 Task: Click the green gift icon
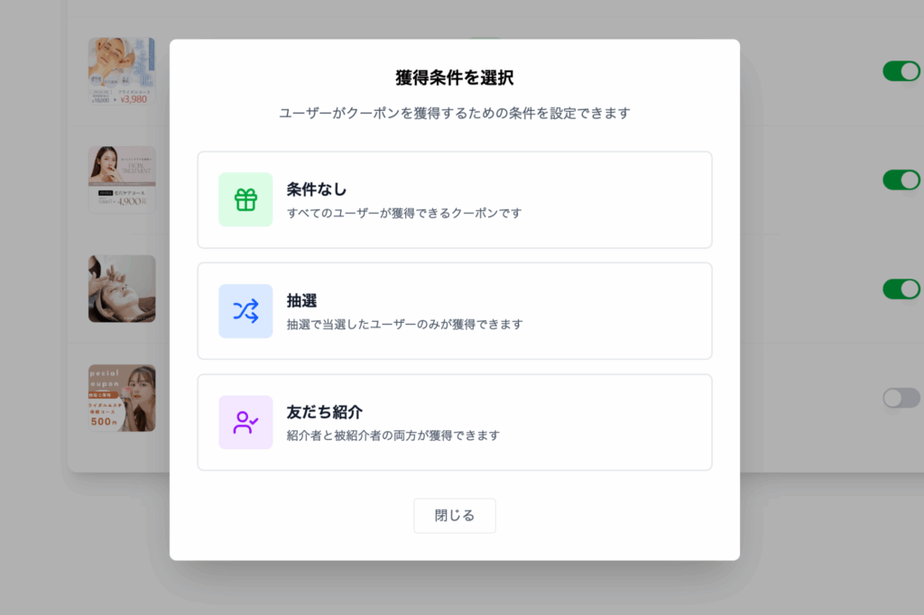pyautogui.click(x=245, y=199)
